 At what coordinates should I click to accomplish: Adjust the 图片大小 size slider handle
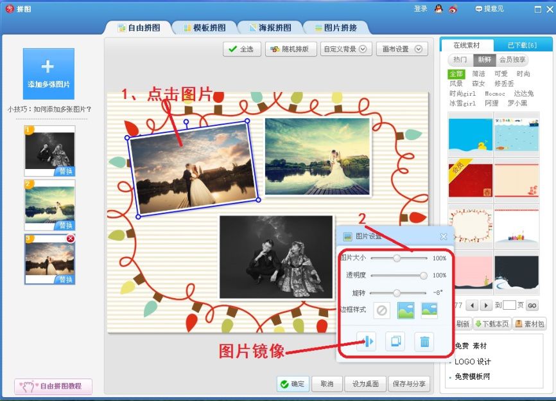click(397, 258)
